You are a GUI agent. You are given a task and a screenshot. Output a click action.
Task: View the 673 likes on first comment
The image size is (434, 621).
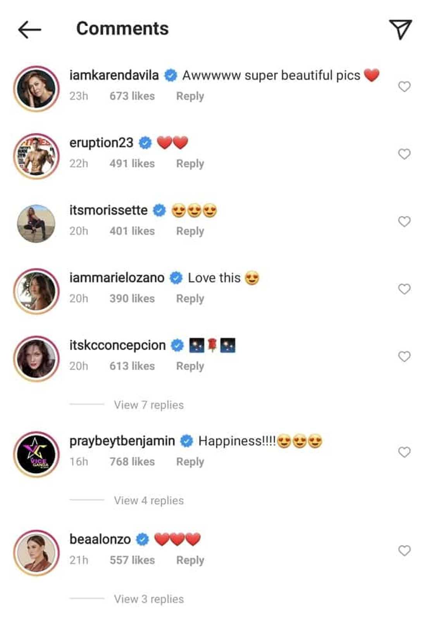pos(132,96)
